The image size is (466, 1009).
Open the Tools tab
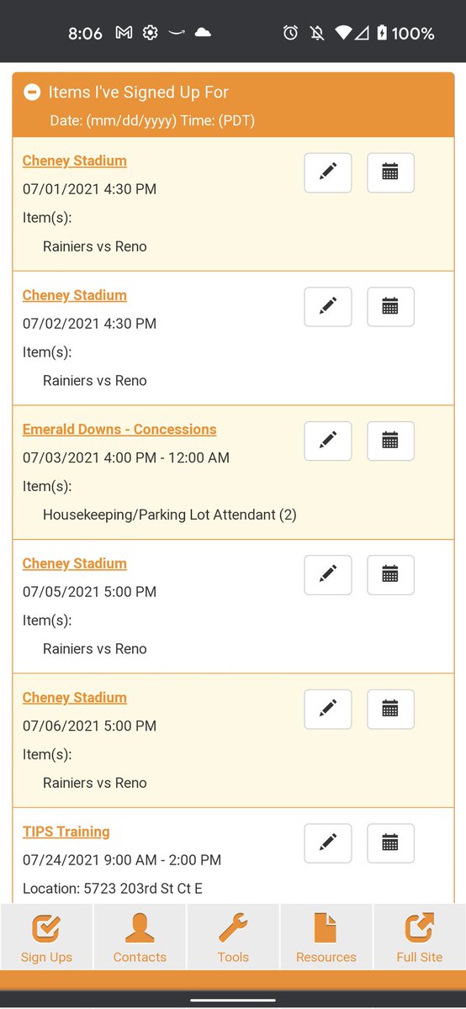(233, 937)
